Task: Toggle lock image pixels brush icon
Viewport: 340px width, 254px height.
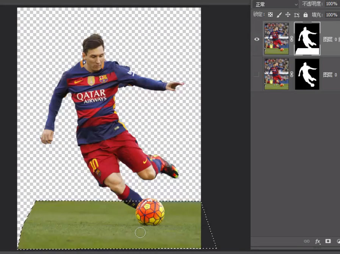Action: click(x=279, y=15)
